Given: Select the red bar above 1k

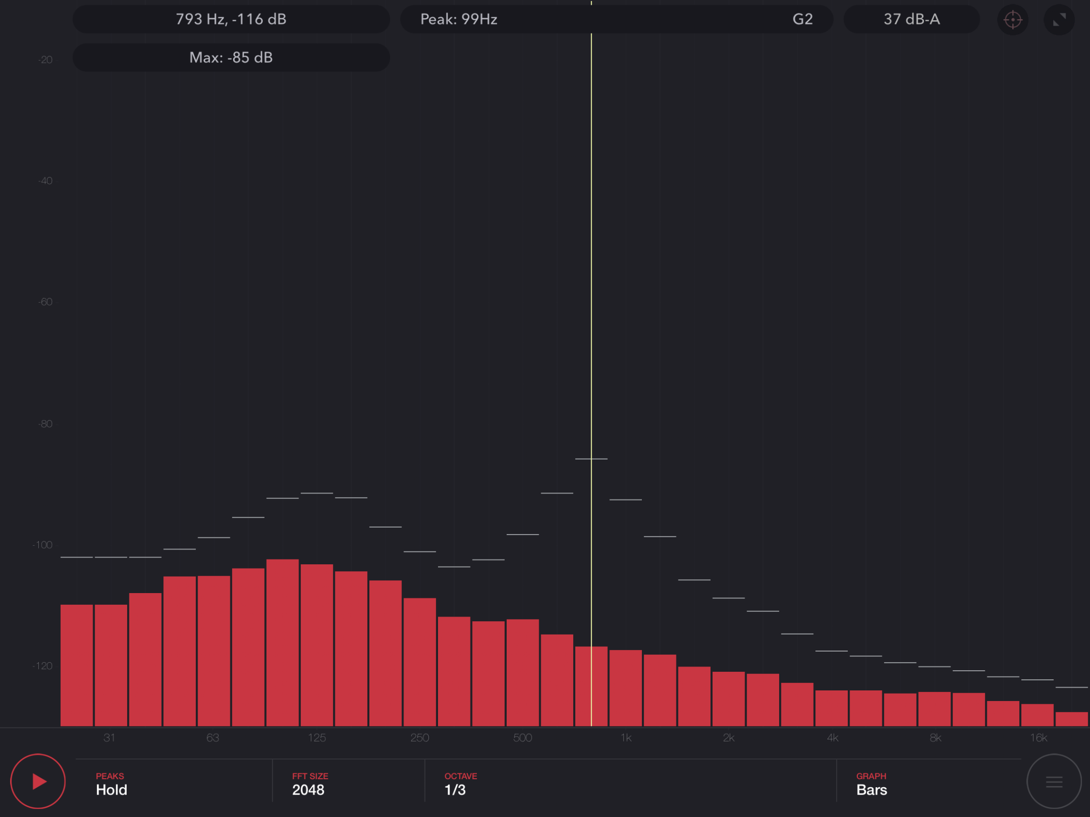Looking at the screenshot, I should point(625,688).
